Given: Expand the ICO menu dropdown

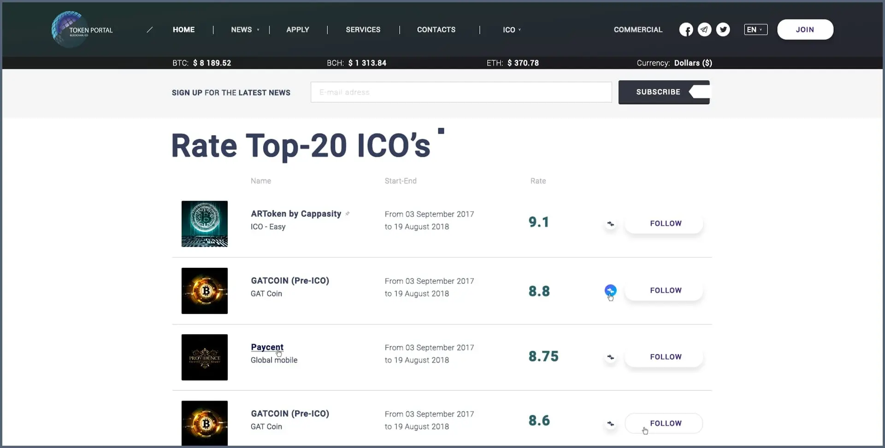Looking at the screenshot, I should (x=512, y=29).
